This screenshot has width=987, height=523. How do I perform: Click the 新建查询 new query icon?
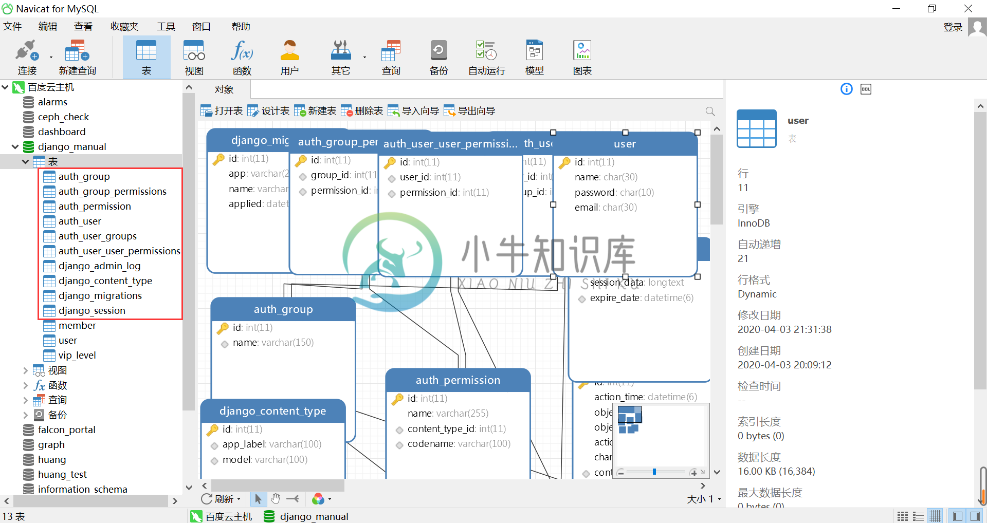77,58
